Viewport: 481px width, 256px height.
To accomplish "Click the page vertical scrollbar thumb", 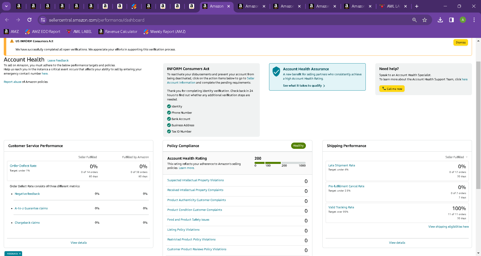I will (x=478, y=125).
